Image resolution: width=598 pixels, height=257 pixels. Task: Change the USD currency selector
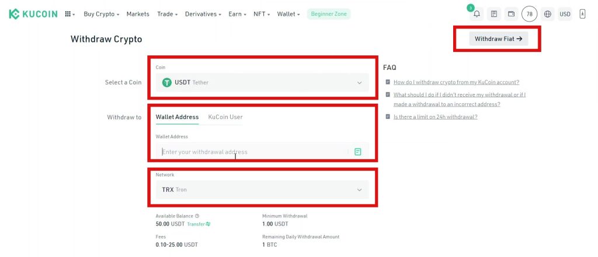[x=565, y=14]
